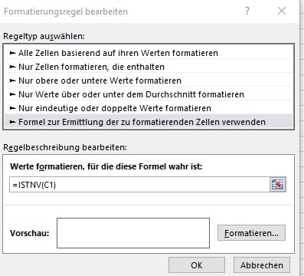
Task: Click the 'Regeltyp auswählen:' label
Action: (44, 36)
